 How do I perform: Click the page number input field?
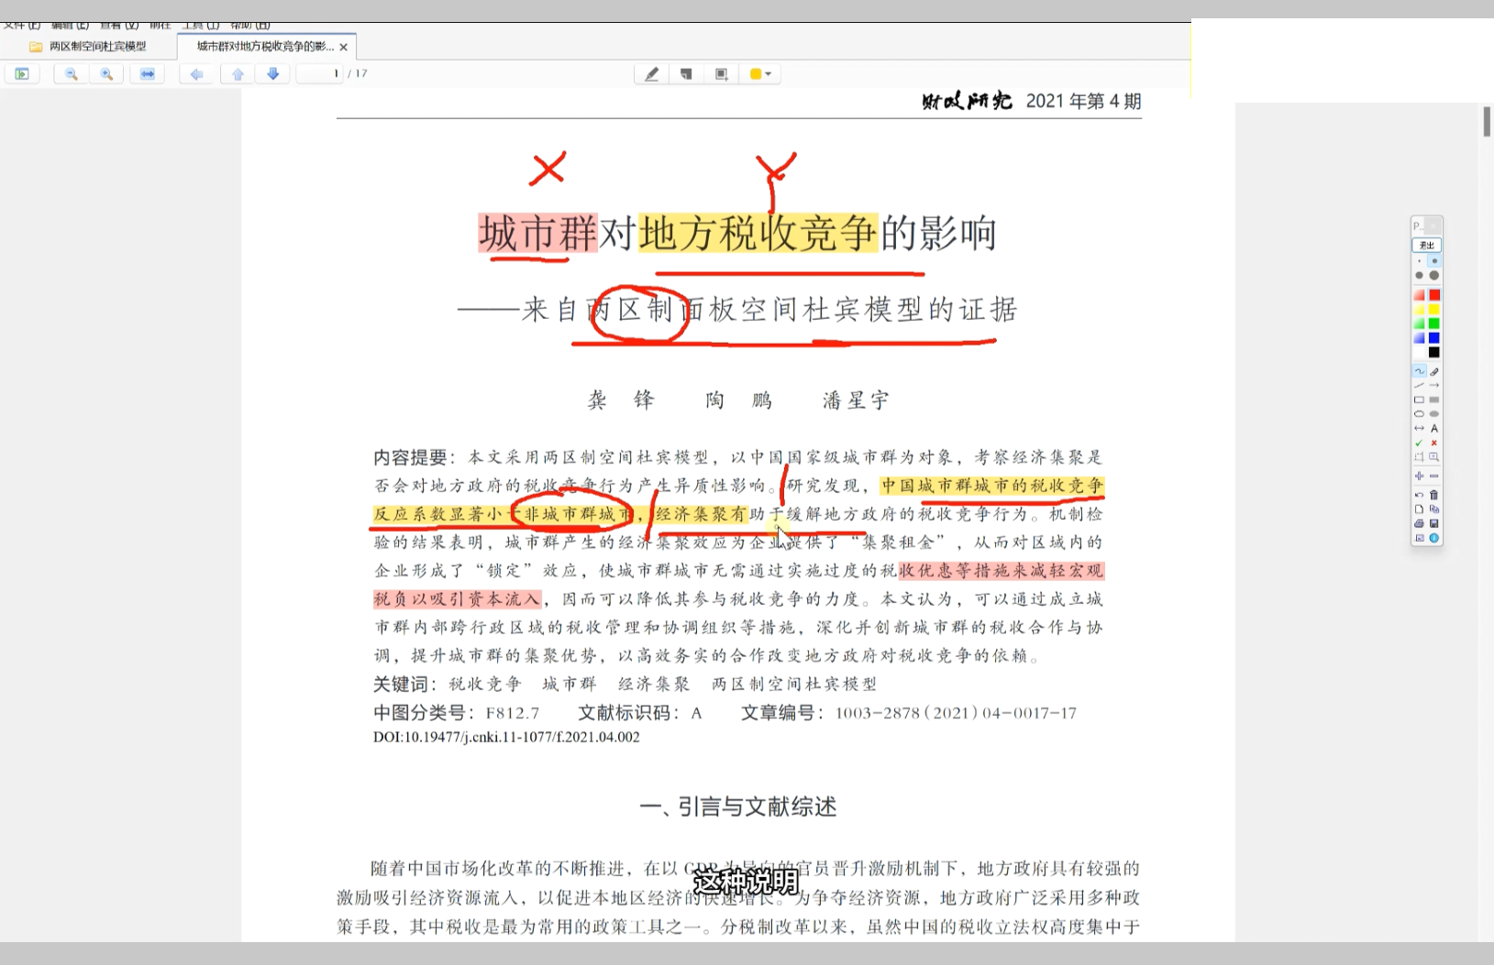320,73
